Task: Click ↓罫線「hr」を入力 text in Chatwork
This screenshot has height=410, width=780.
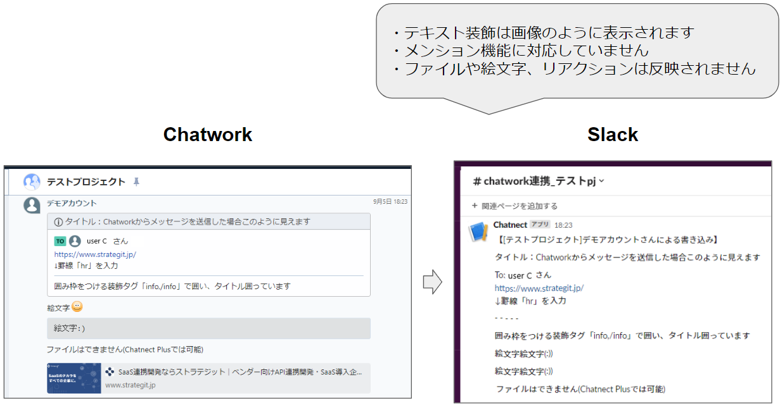Action: (86, 266)
